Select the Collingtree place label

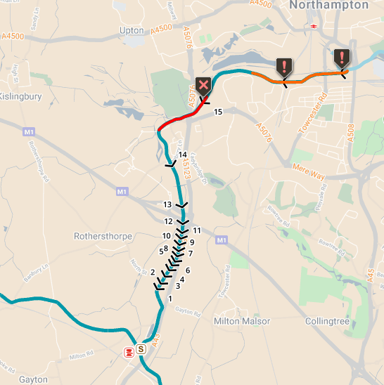point(327,321)
